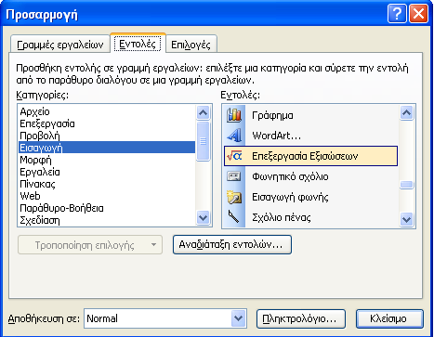Click the Εισαγωγή φωνής icon
This screenshot has height=337, width=434.
pyautogui.click(x=234, y=197)
